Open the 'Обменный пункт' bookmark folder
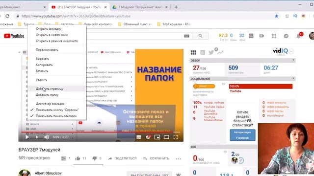Image resolution: width=314 pixels, height=176 pixels. coord(135,24)
